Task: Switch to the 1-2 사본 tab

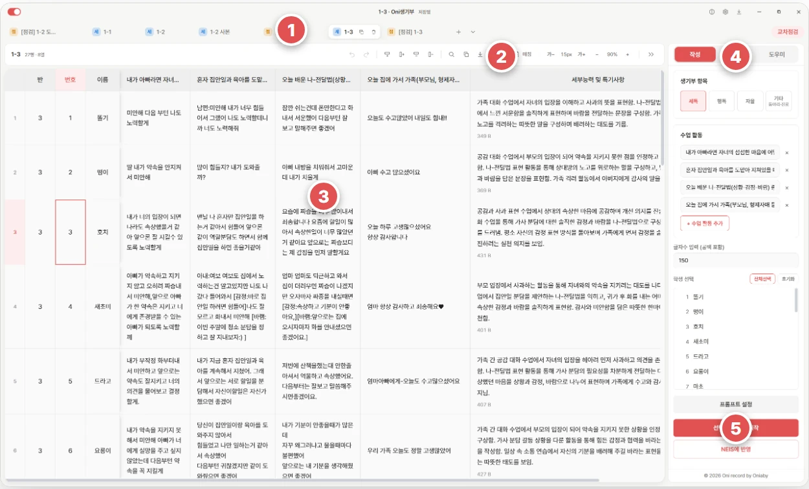Action: pos(214,32)
